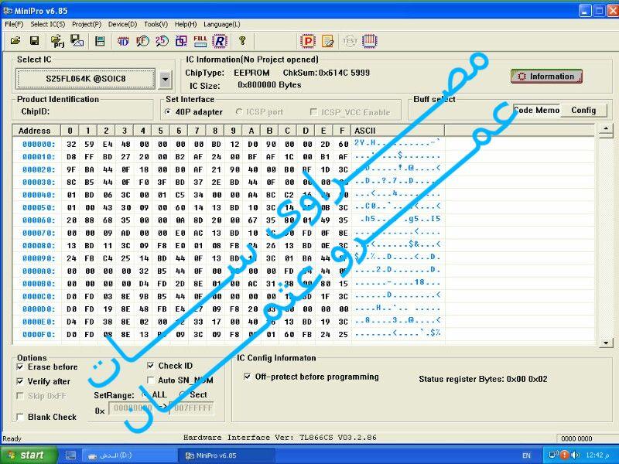
Task: Click the Status register Bytes text
Action: (x=483, y=379)
